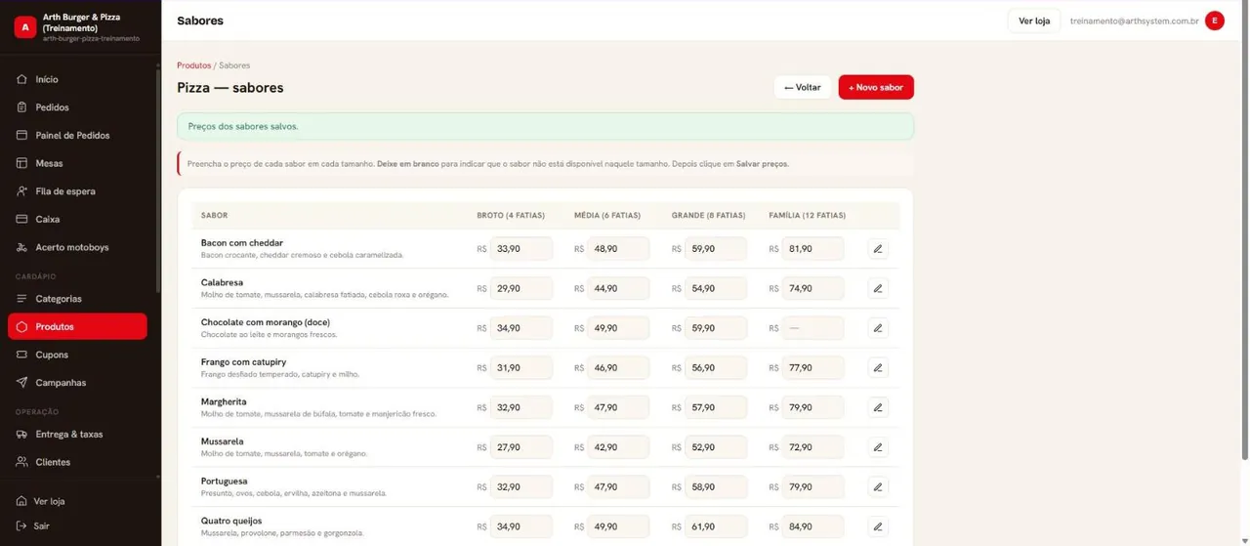Viewport: 1250px width, 546px height.
Task: Open Produtos in the sidebar menu
Action: (77, 326)
